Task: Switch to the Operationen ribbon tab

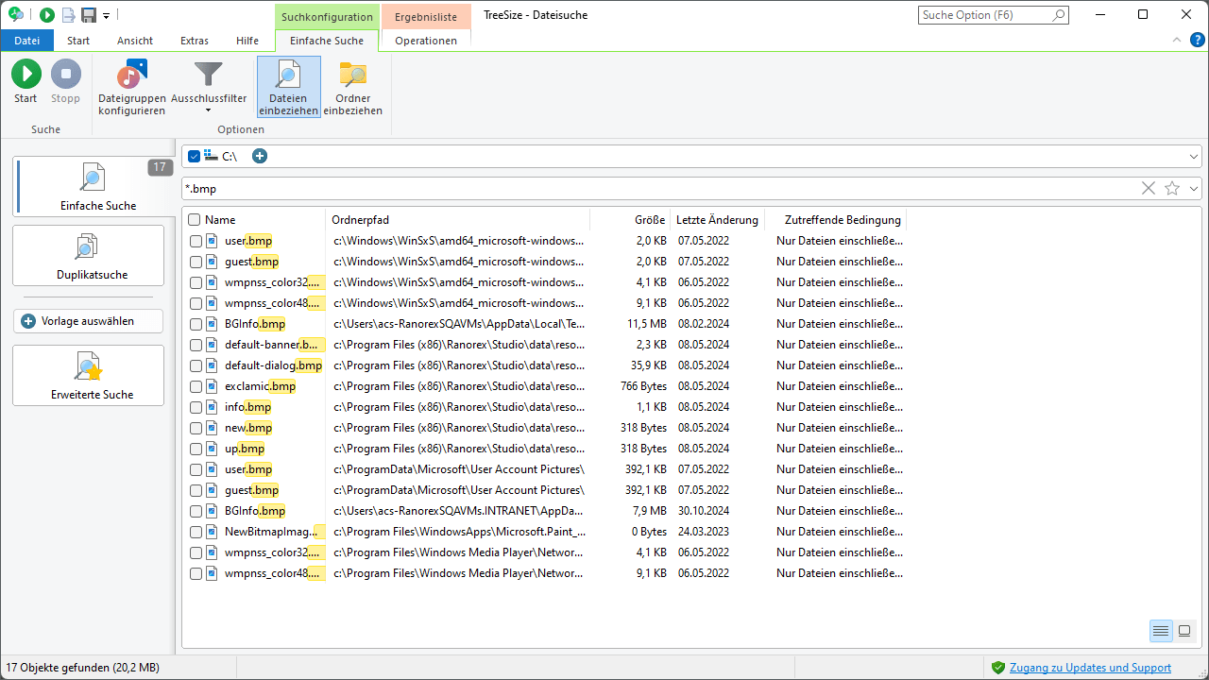Action: 426,41
